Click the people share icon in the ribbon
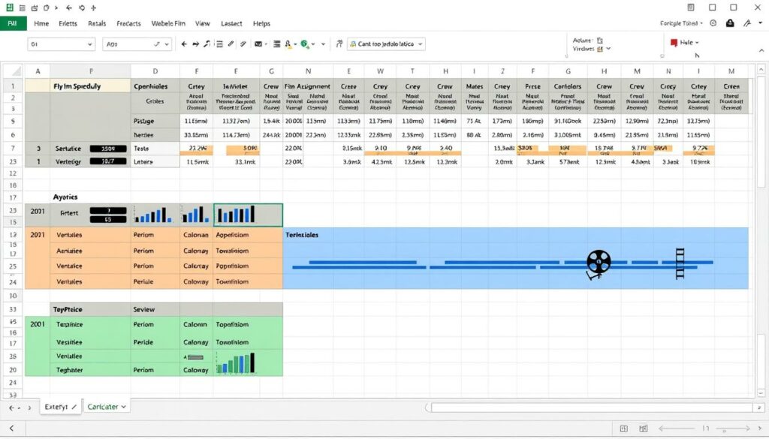 click(x=339, y=44)
